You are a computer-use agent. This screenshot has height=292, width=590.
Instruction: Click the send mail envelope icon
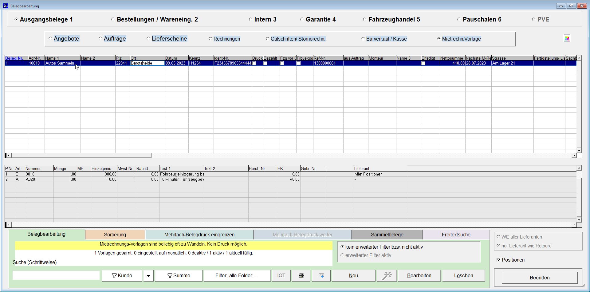pyautogui.click(x=321, y=276)
